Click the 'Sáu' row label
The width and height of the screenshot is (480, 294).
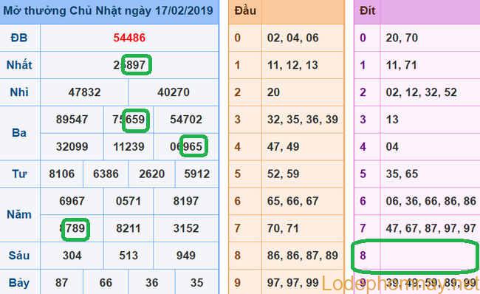pyautogui.click(x=19, y=256)
